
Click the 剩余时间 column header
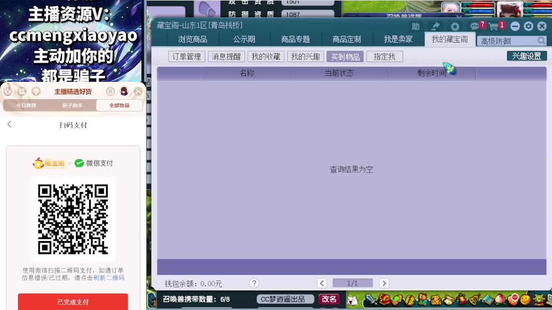(432, 73)
